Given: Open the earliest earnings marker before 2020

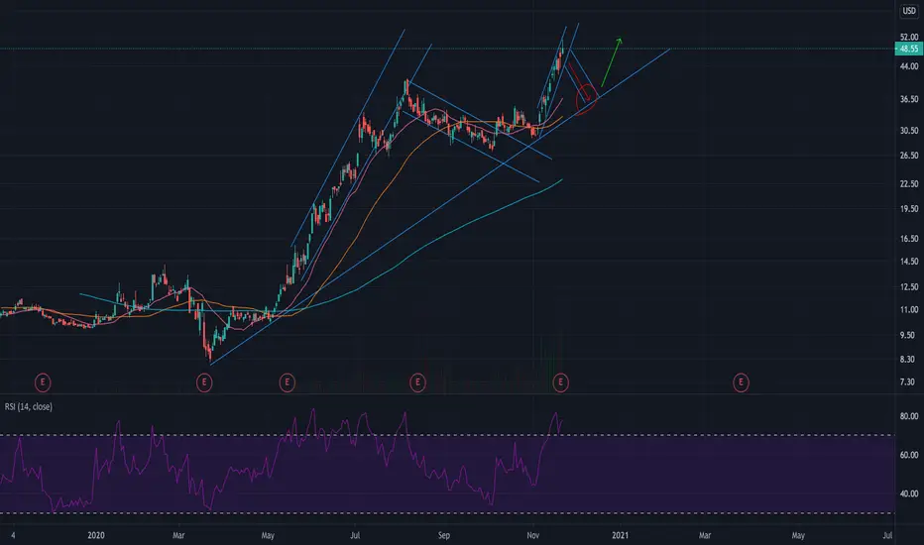Looking at the screenshot, I should coord(43,382).
